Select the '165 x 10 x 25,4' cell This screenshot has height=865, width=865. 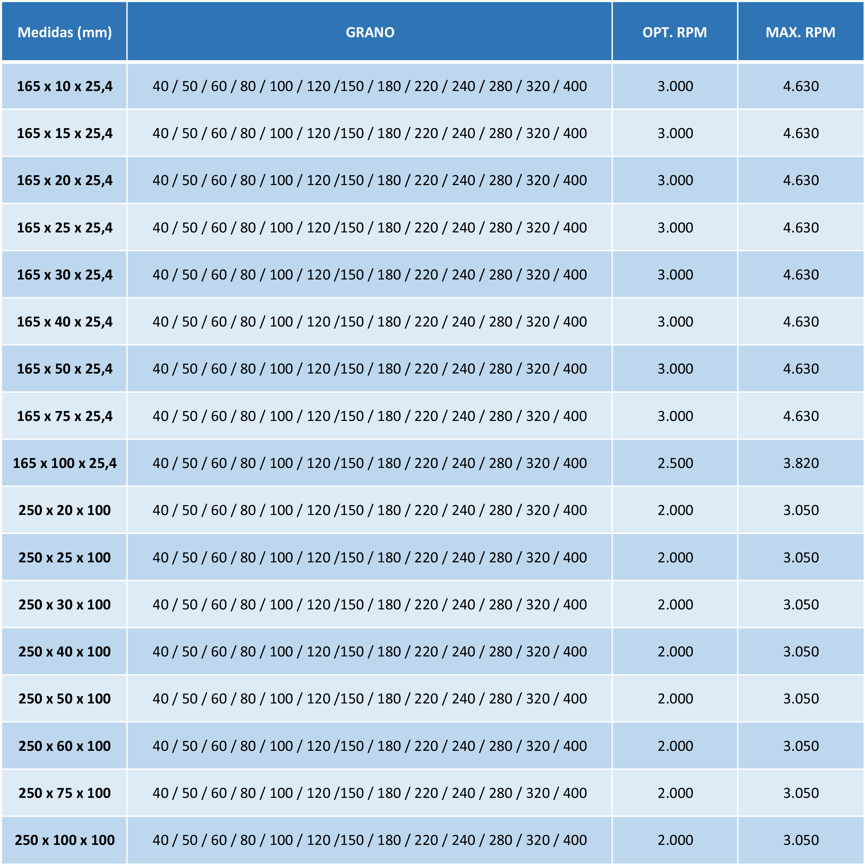coord(64,86)
